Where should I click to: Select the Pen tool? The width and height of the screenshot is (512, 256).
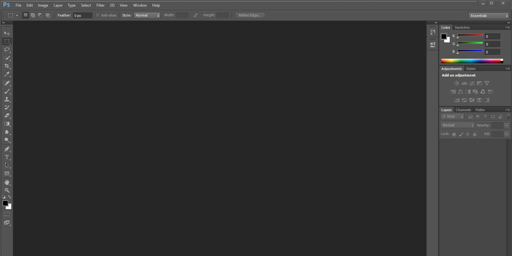coord(7,149)
